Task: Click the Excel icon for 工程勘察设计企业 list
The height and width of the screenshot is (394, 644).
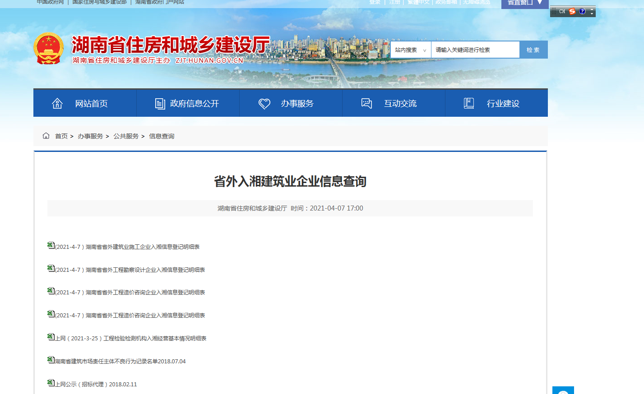Action: [x=51, y=268]
